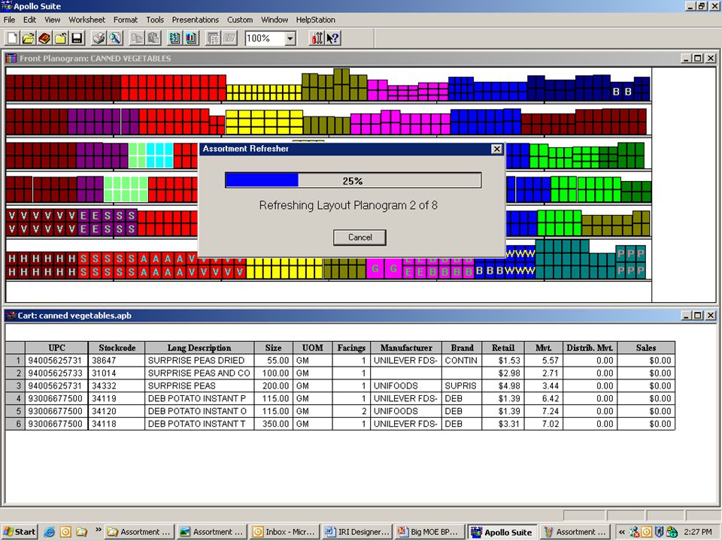Click the Facings column header
Viewport: 722px width, 541px height.
(351, 348)
